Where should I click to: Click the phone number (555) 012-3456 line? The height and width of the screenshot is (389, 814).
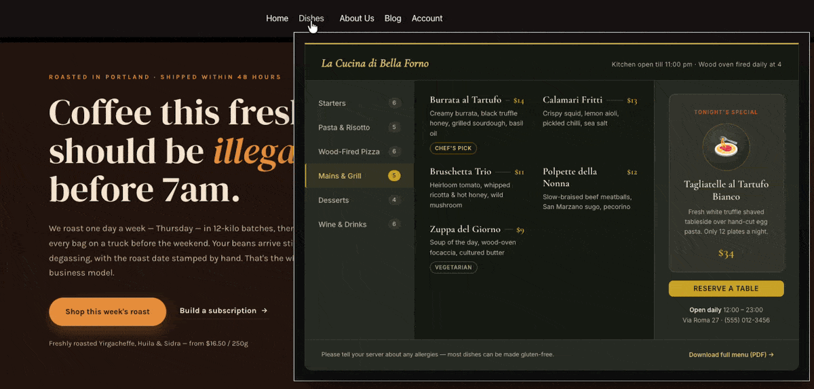pos(726,320)
